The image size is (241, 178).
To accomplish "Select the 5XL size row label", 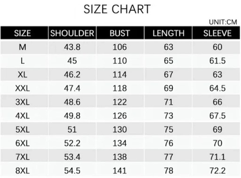I will (23, 130).
